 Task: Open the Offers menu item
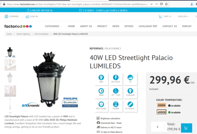point(129,26)
